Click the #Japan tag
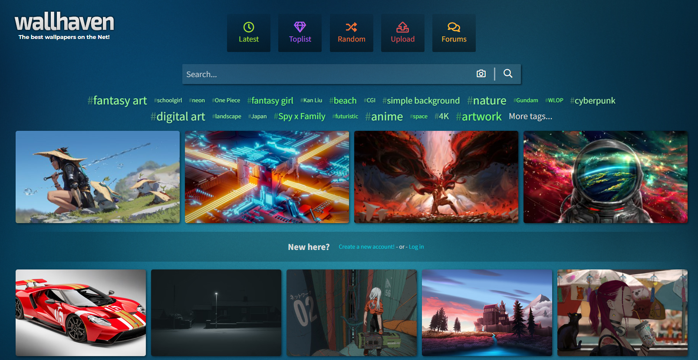This screenshot has width=698, height=360. 257,117
